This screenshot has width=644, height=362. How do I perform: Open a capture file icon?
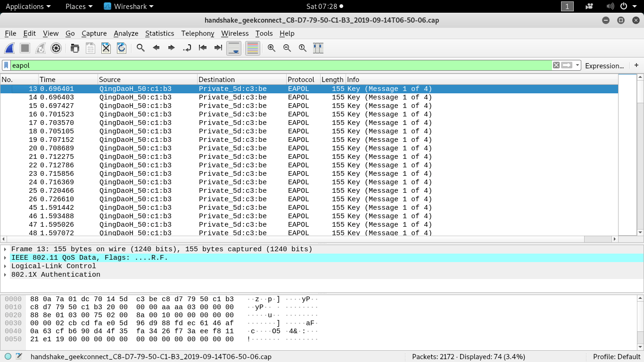pyautogui.click(x=75, y=48)
